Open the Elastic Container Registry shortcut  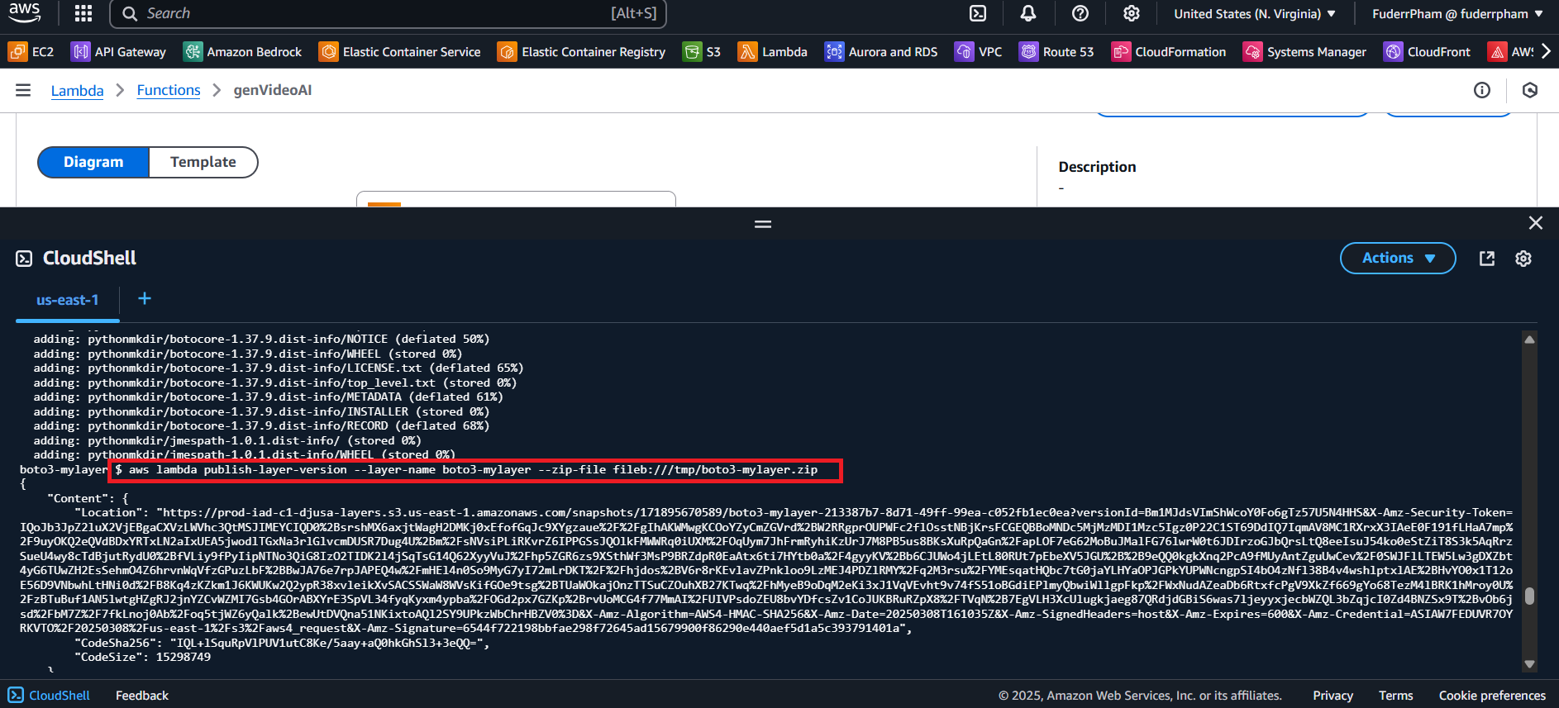pyautogui.click(x=582, y=52)
